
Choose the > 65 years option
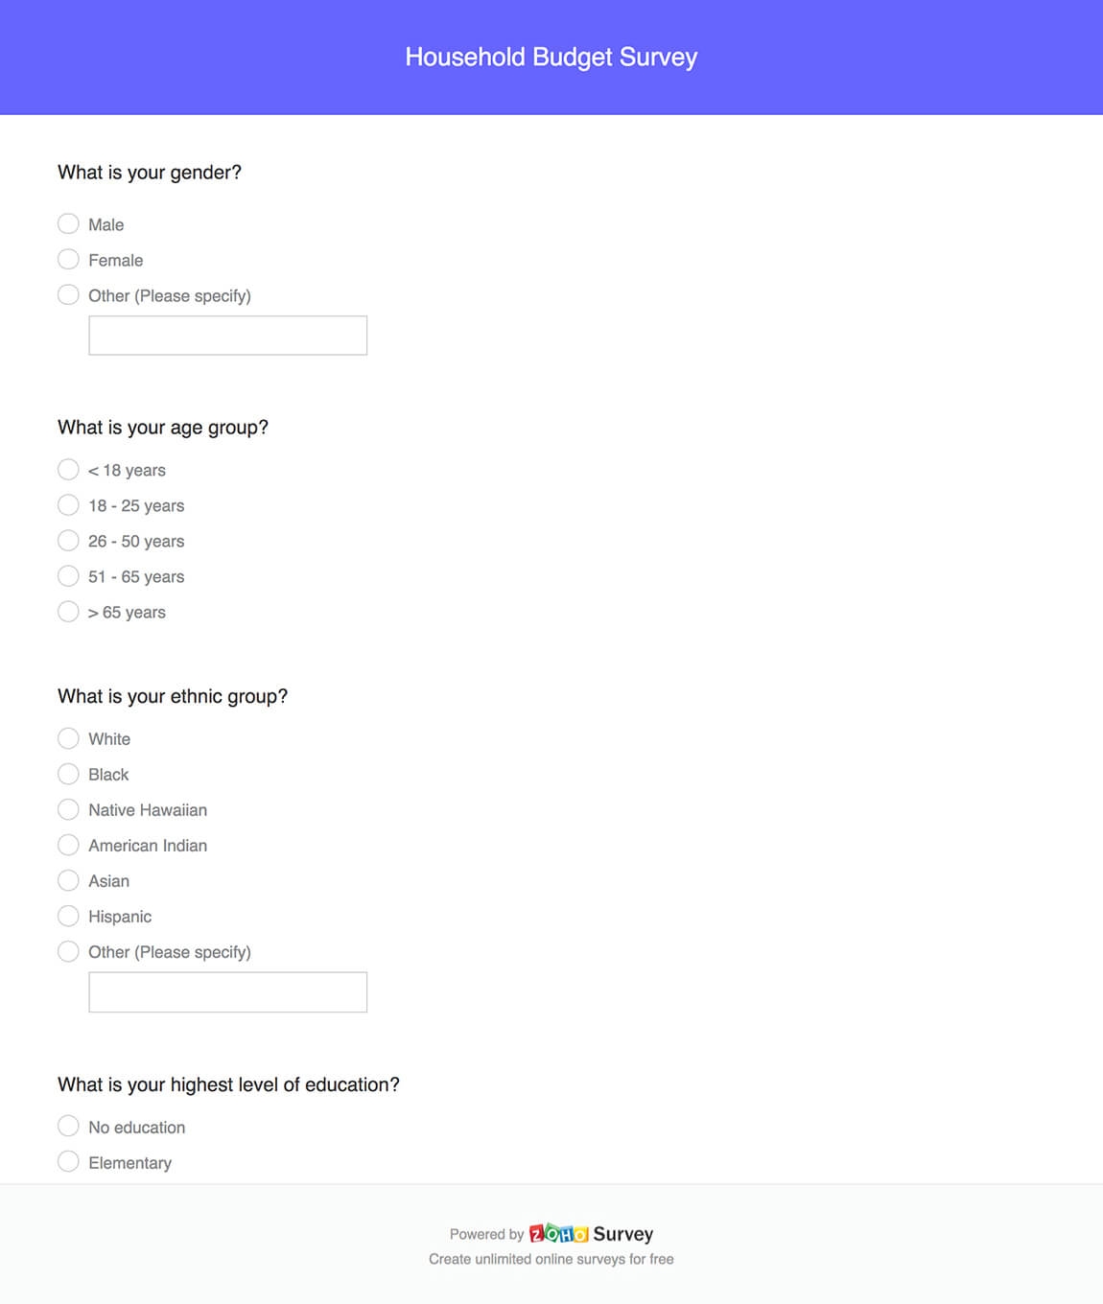pyautogui.click(x=68, y=612)
